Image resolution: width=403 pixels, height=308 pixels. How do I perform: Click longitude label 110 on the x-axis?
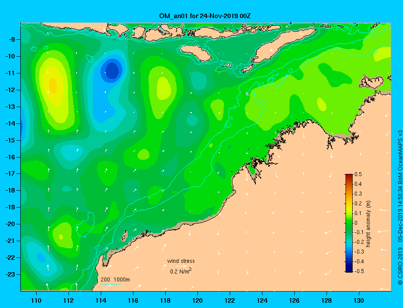(x=36, y=300)
